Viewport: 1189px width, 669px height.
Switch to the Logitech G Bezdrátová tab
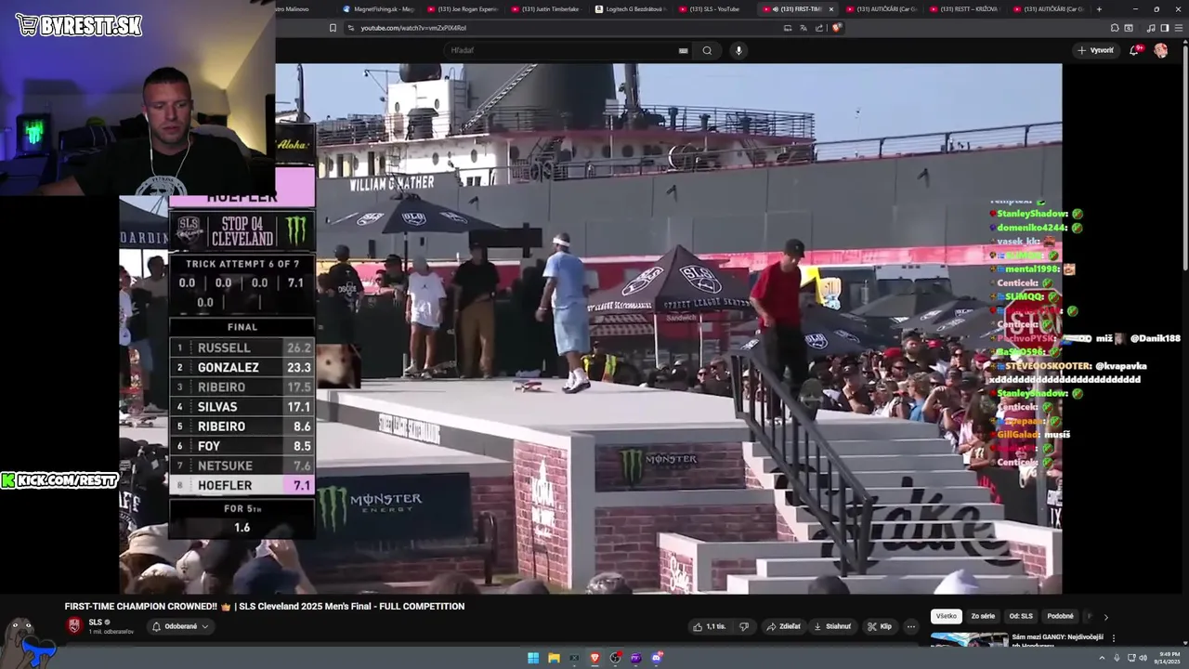point(630,9)
